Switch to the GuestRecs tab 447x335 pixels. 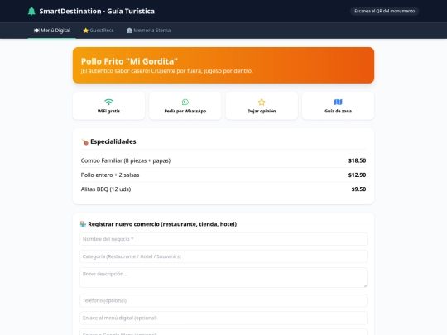pos(99,31)
